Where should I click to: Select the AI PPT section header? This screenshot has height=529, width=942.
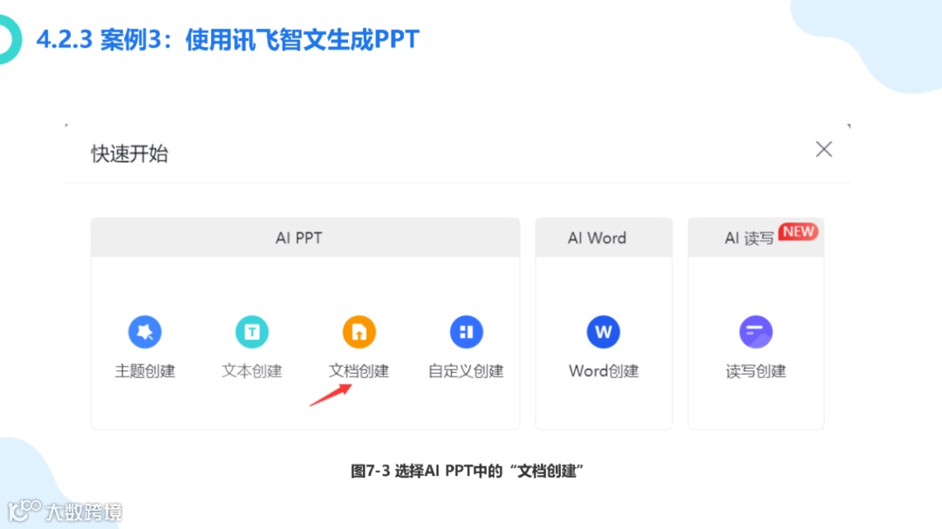click(x=305, y=238)
